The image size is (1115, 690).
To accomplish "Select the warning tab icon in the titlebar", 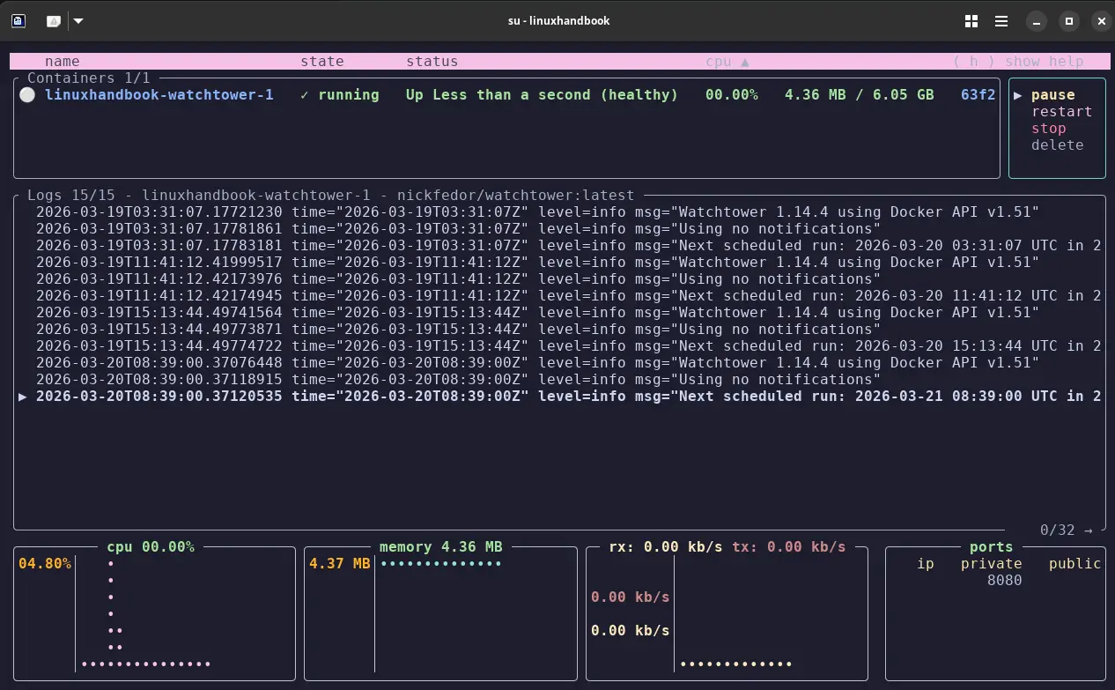I will pyautogui.click(x=54, y=20).
